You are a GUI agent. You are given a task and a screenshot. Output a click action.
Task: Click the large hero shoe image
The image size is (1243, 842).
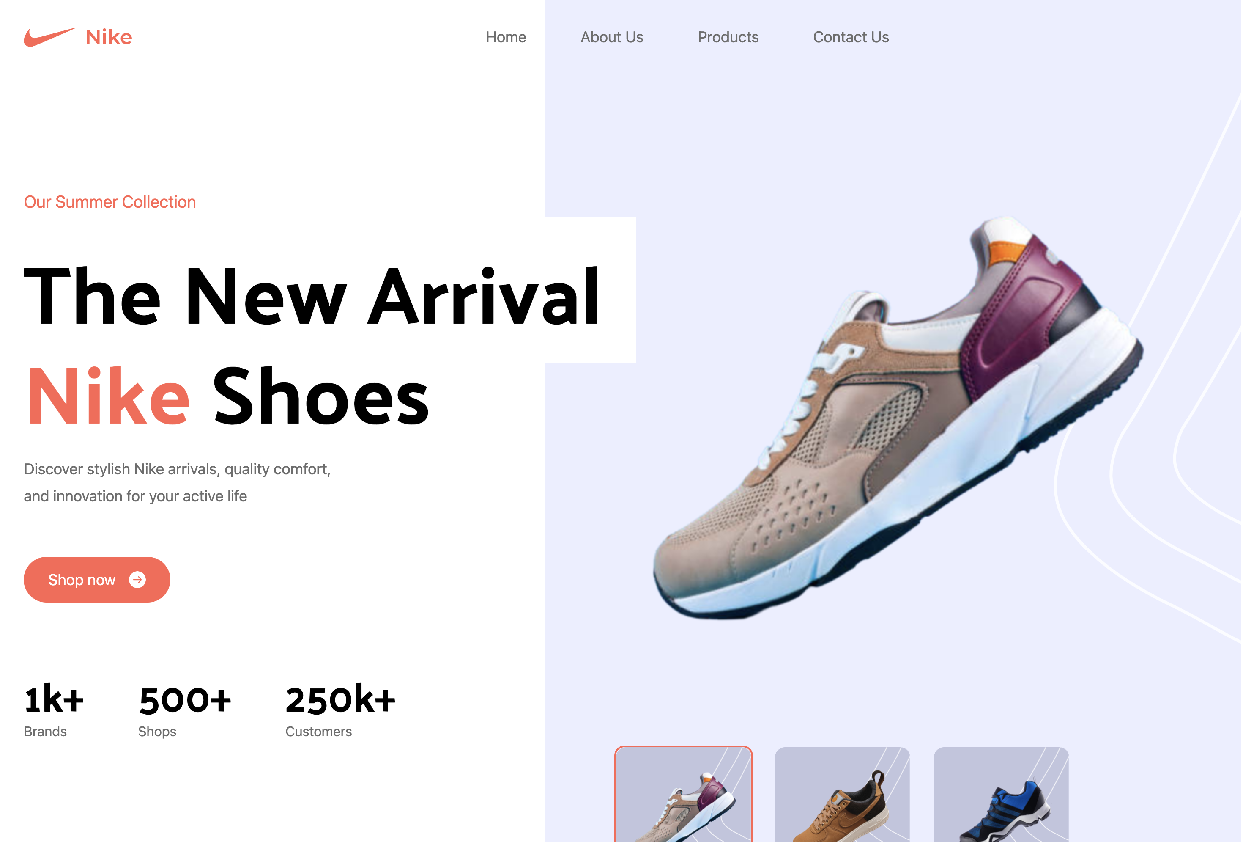click(898, 418)
